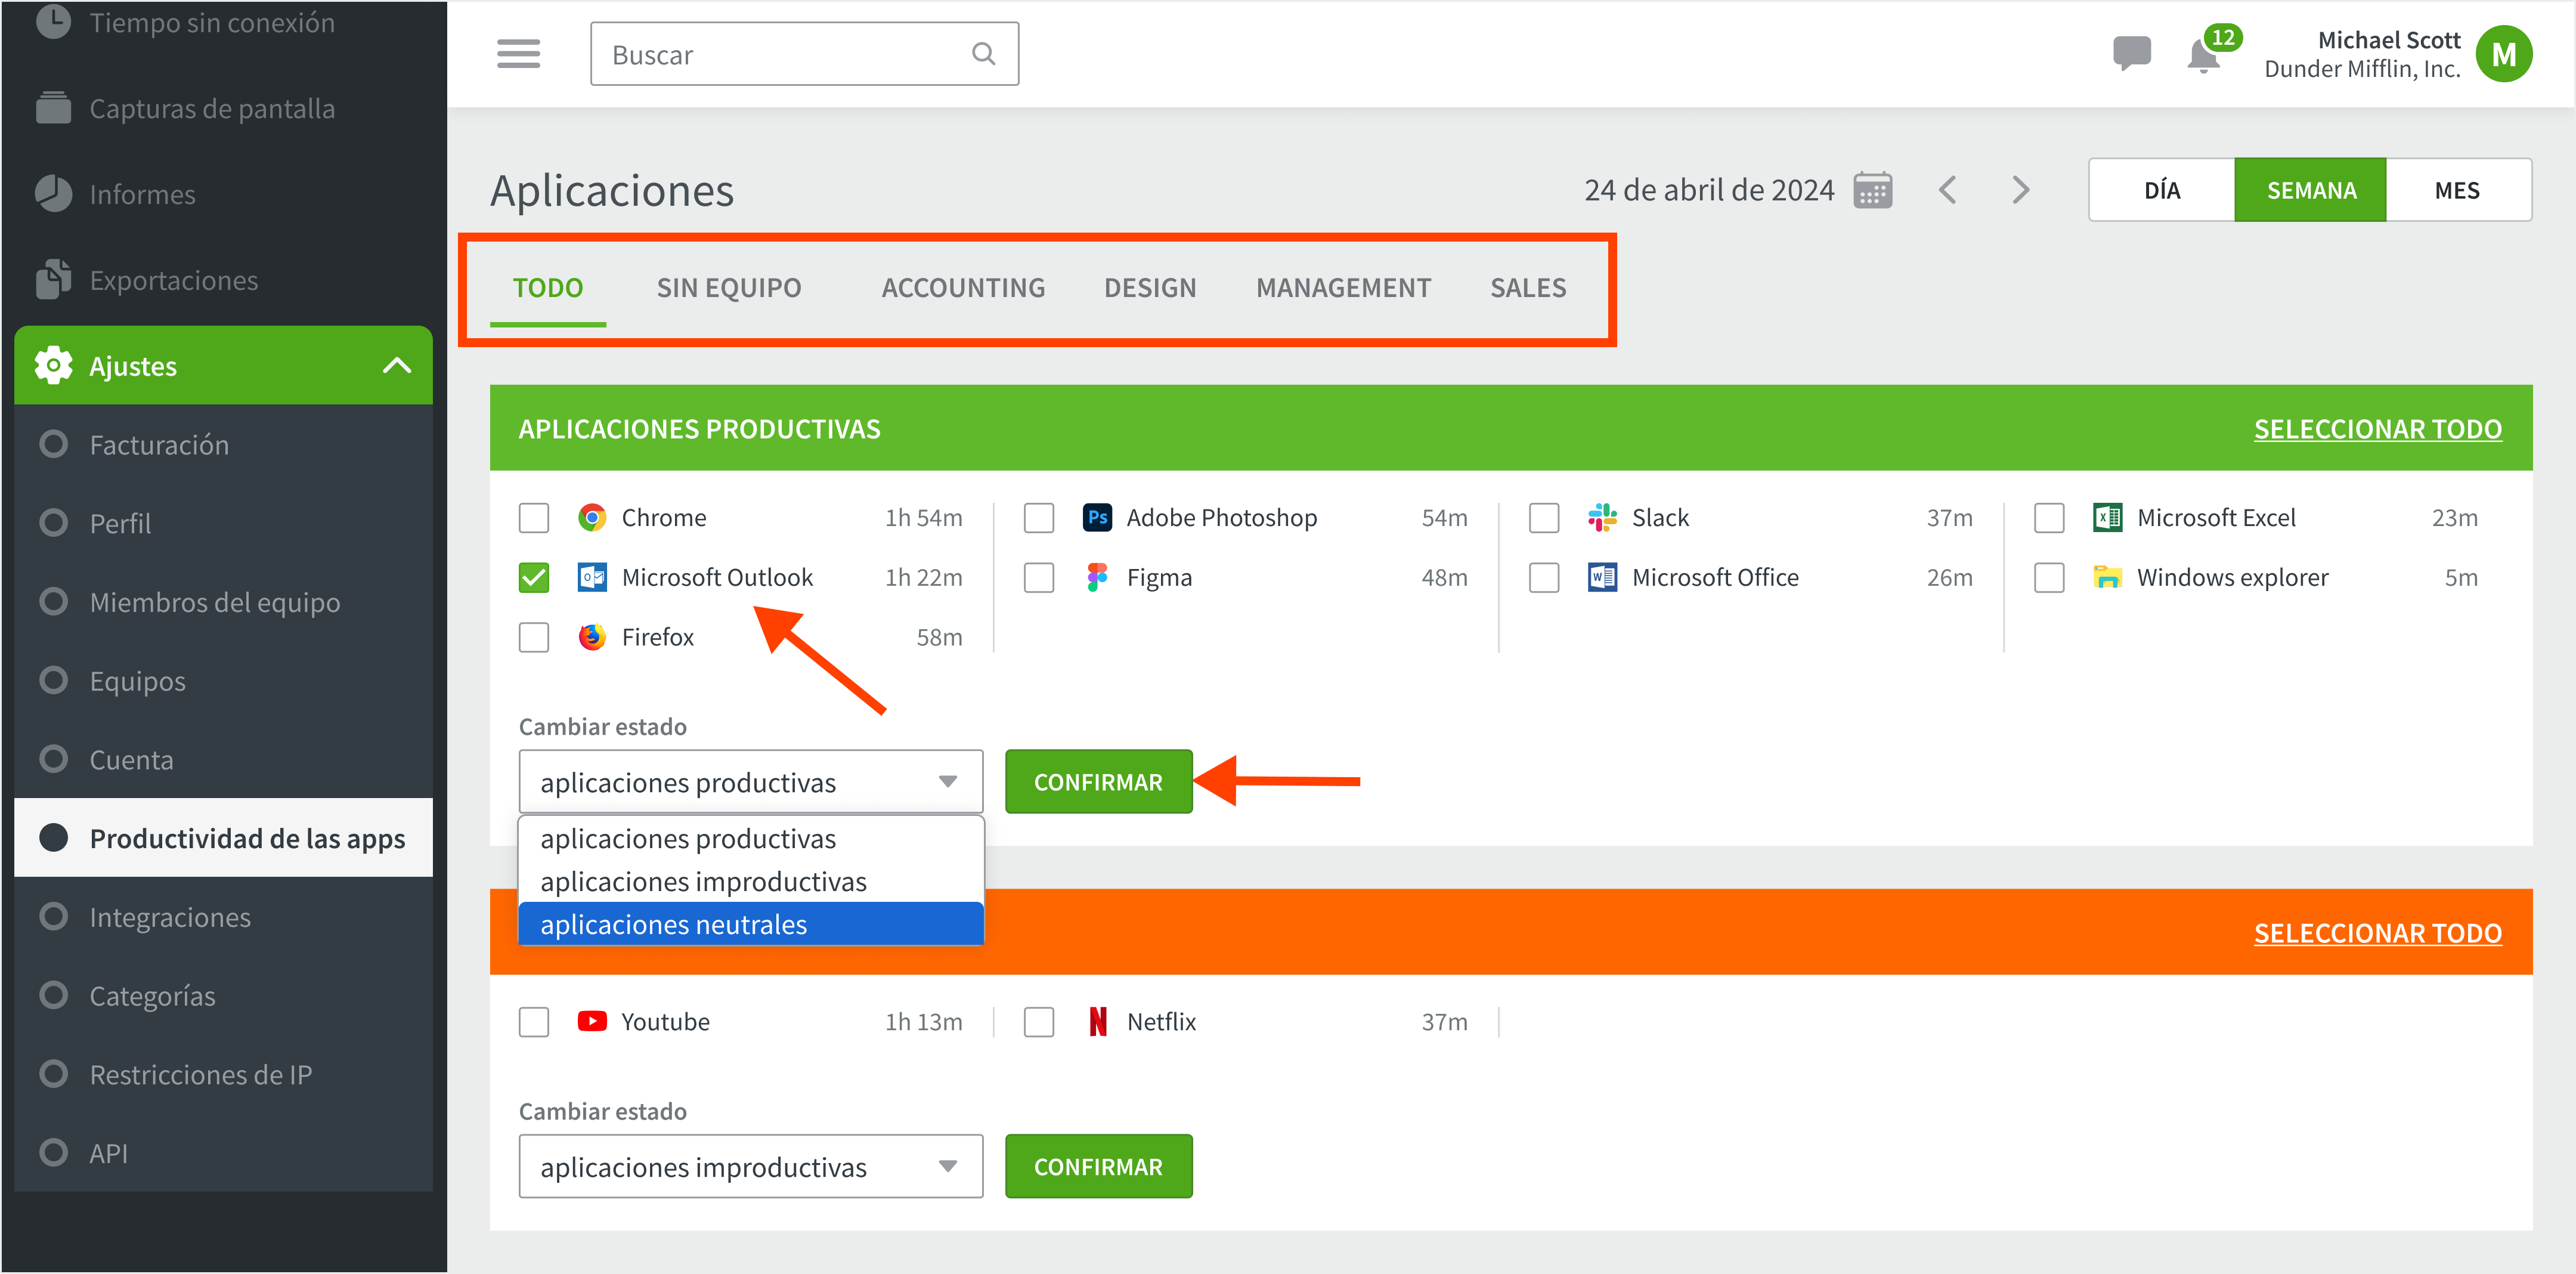Check the Adobe Photoshop checkbox

pyautogui.click(x=1039, y=518)
